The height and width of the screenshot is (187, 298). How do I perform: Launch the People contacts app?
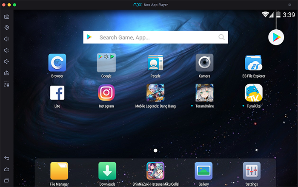155,63
